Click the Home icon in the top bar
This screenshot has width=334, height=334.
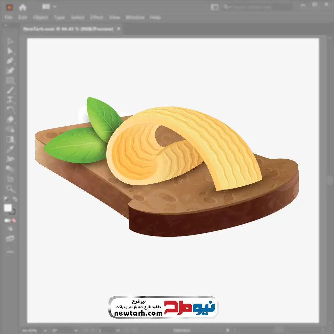23,7
